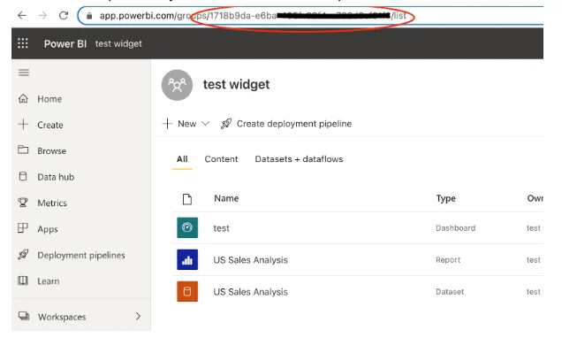
Task: Reload the page with the browser refresh icon
Action: (64, 15)
